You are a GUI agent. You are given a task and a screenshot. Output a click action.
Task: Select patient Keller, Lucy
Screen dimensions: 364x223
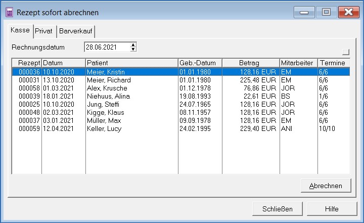tap(104, 128)
